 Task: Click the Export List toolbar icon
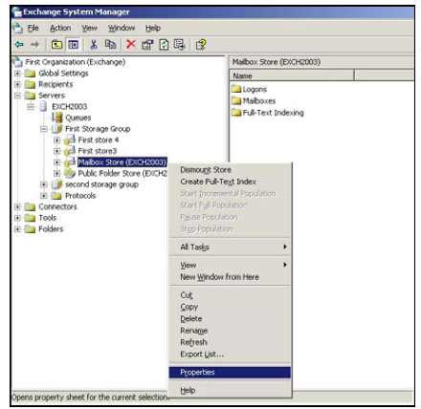coord(180,45)
